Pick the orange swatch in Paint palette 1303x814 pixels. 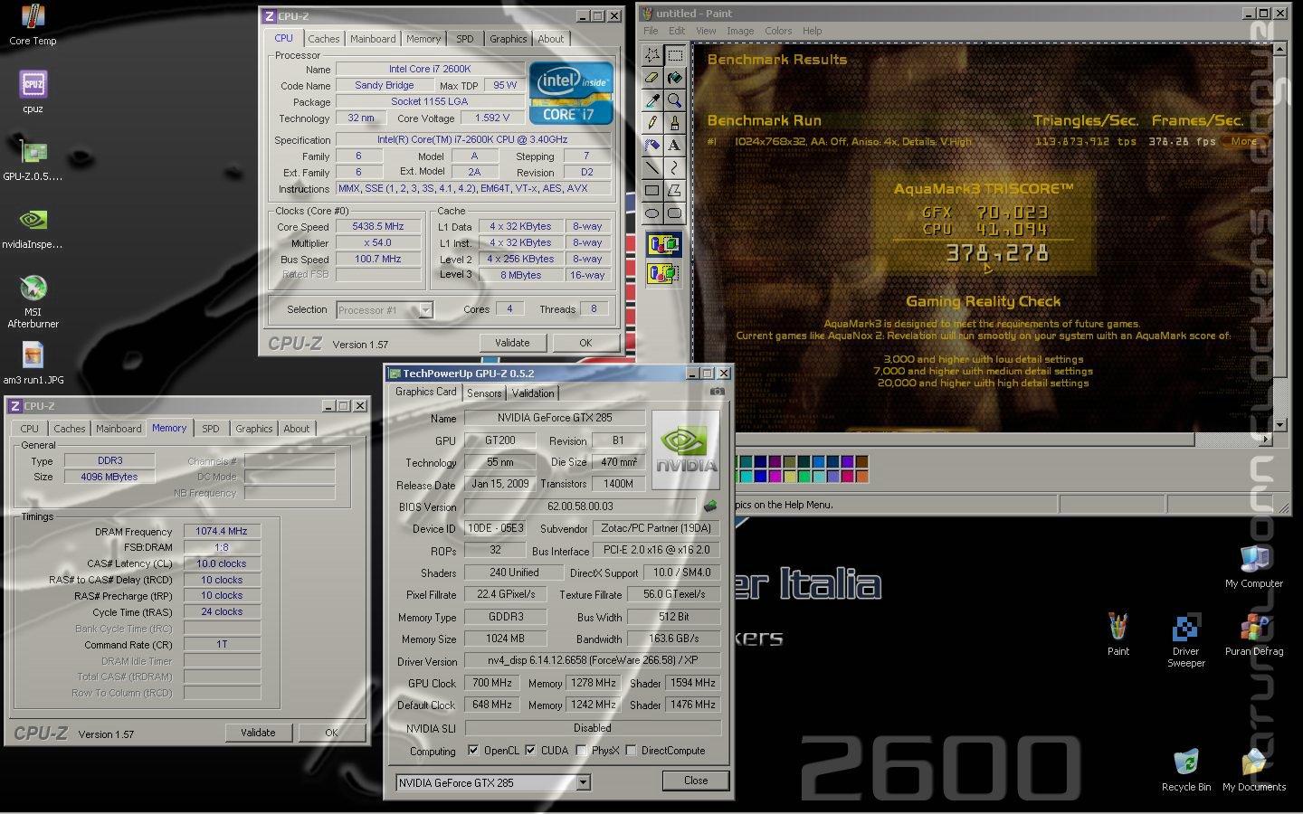(861, 476)
